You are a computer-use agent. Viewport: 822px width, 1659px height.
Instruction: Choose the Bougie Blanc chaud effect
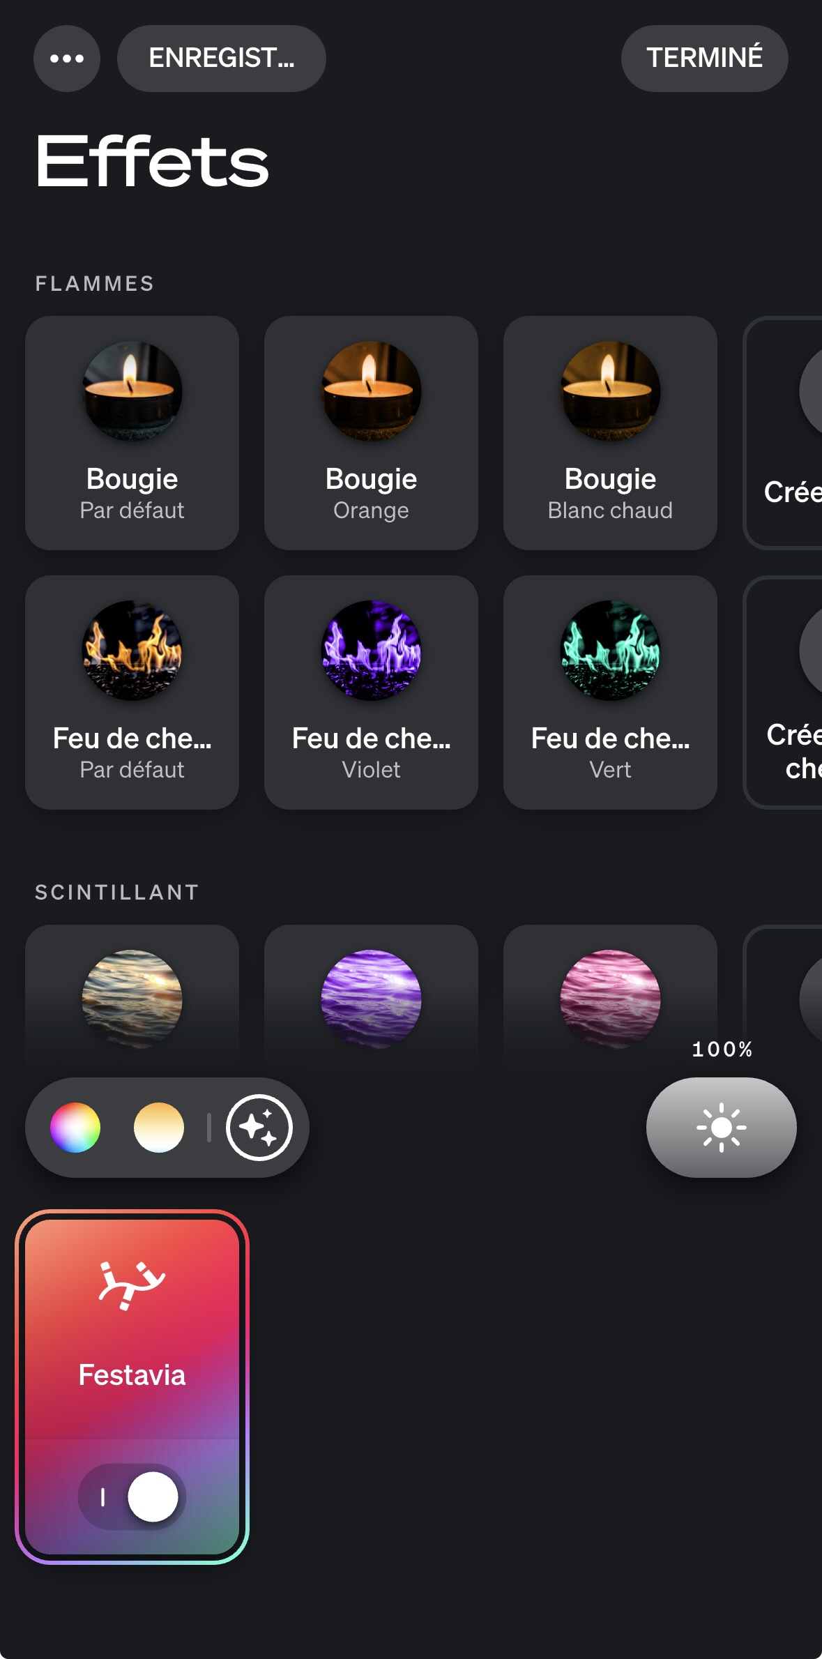610,433
